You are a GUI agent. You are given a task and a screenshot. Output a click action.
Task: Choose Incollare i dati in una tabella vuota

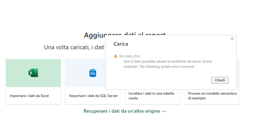pyautogui.click(x=151, y=96)
